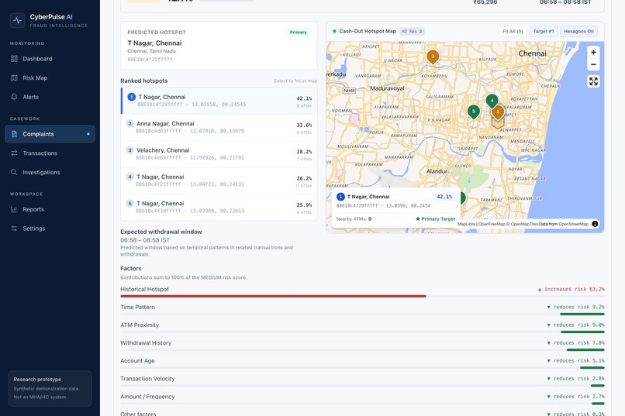
Task: Enter fullscreen map mode
Action: click(x=593, y=81)
